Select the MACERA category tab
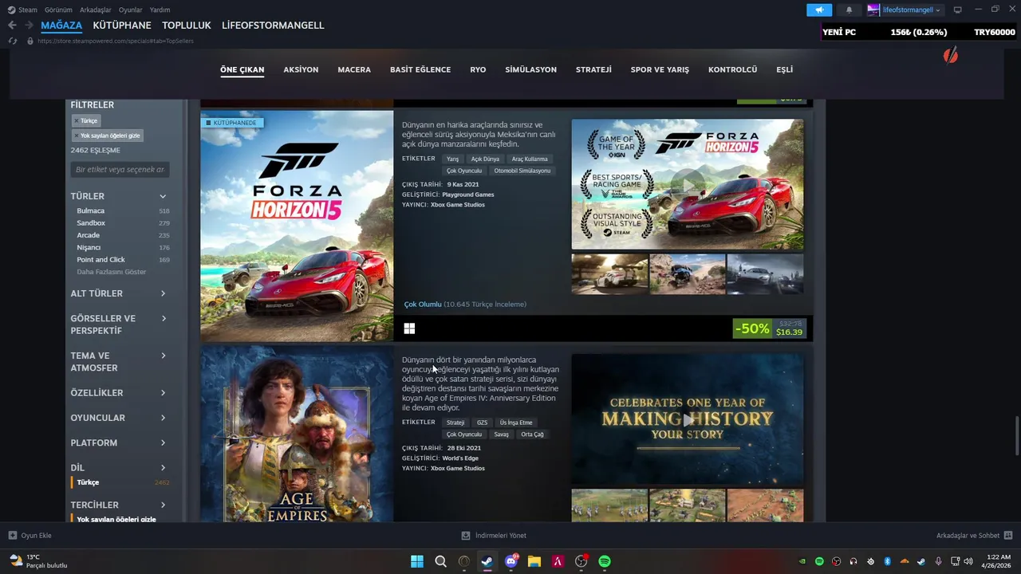Viewport: 1021px width, 574px height. pyautogui.click(x=354, y=69)
